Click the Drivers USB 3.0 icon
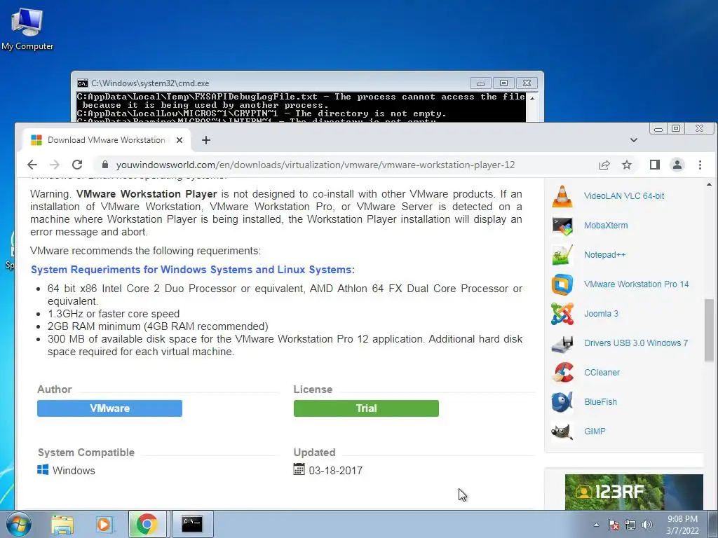This screenshot has width=718, height=538. [562, 343]
